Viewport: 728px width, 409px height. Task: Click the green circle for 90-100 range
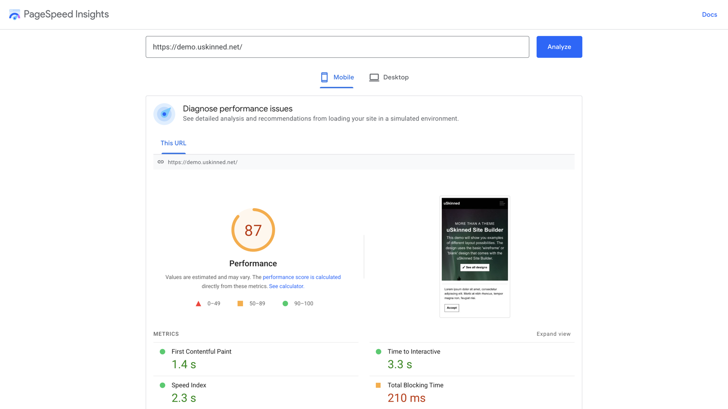[285, 303]
